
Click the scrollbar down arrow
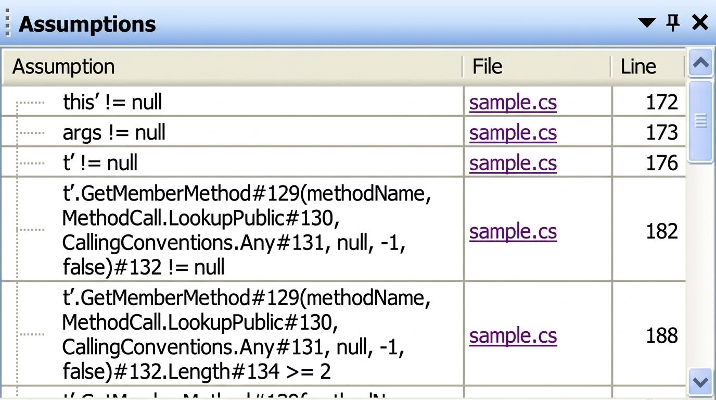tap(700, 382)
